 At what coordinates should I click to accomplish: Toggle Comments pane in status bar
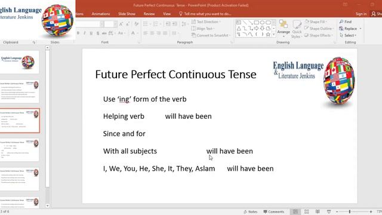[273, 211]
